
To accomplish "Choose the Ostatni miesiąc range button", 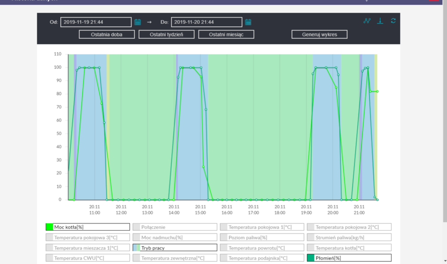I will tap(226, 34).
